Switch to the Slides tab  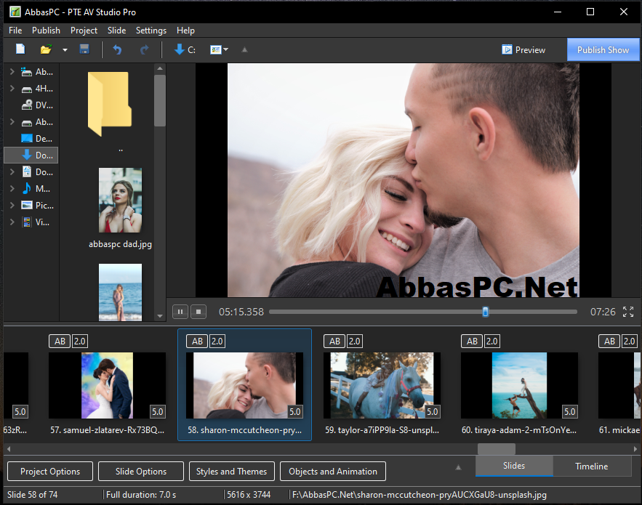pos(514,466)
